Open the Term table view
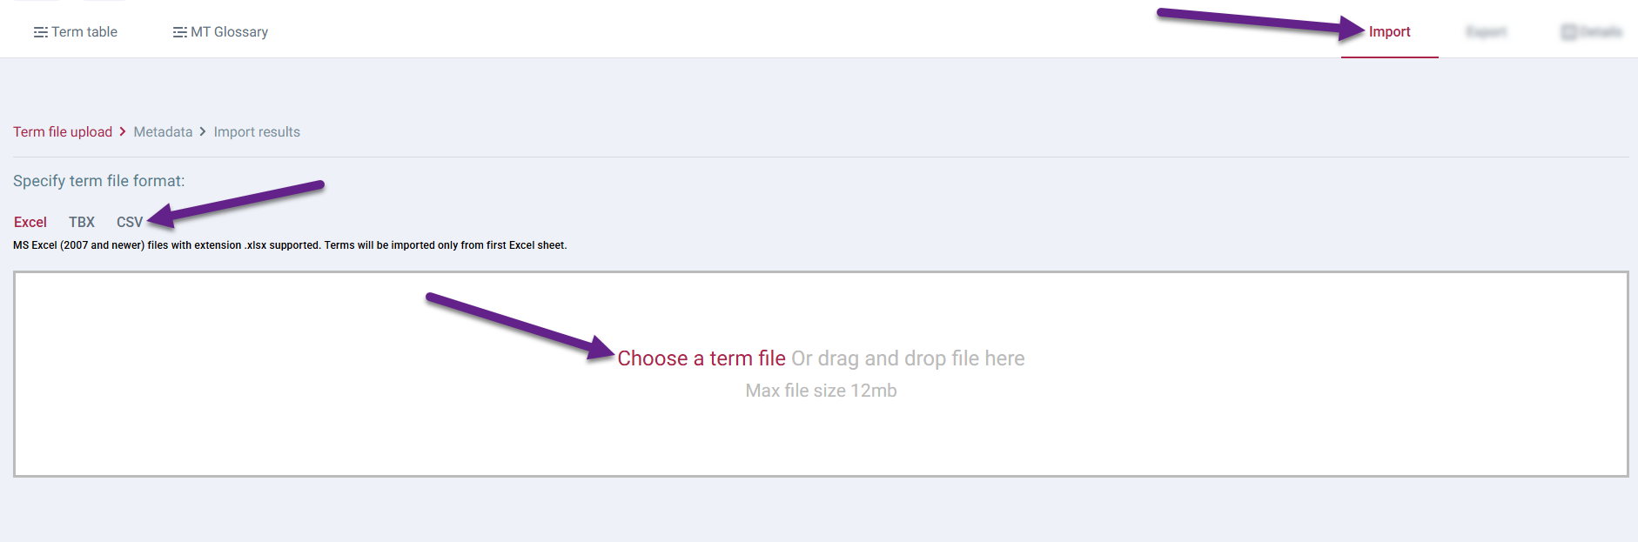 [84, 31]
